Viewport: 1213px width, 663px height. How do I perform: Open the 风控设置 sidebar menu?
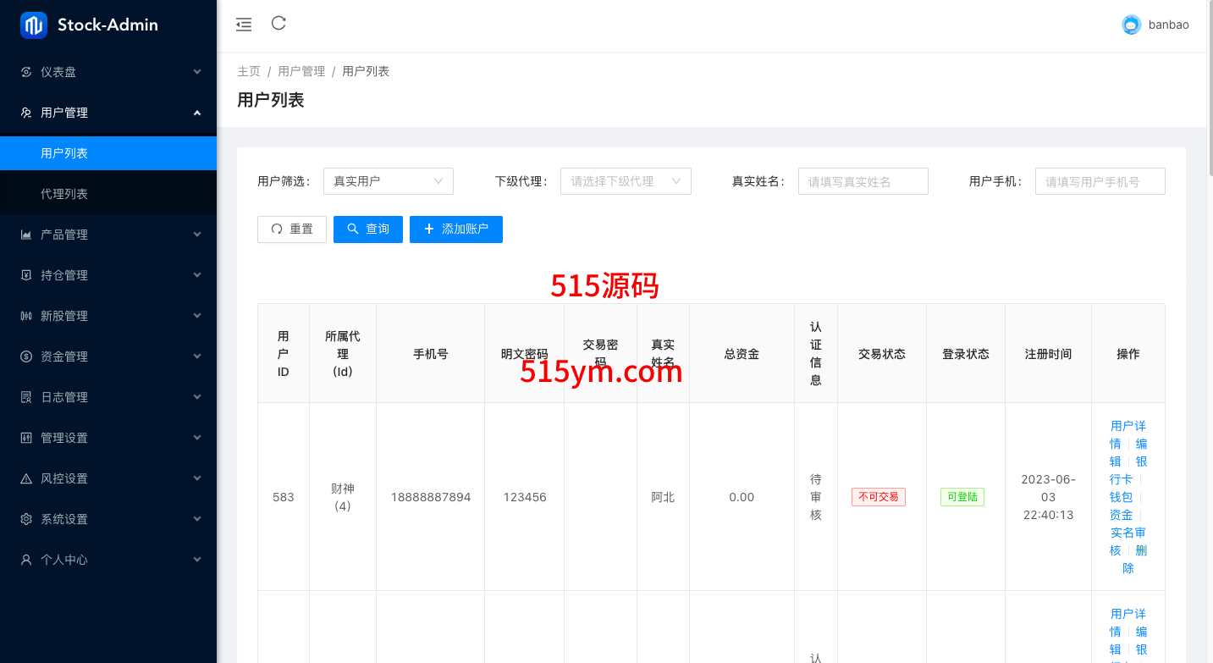tap(108, 478)
